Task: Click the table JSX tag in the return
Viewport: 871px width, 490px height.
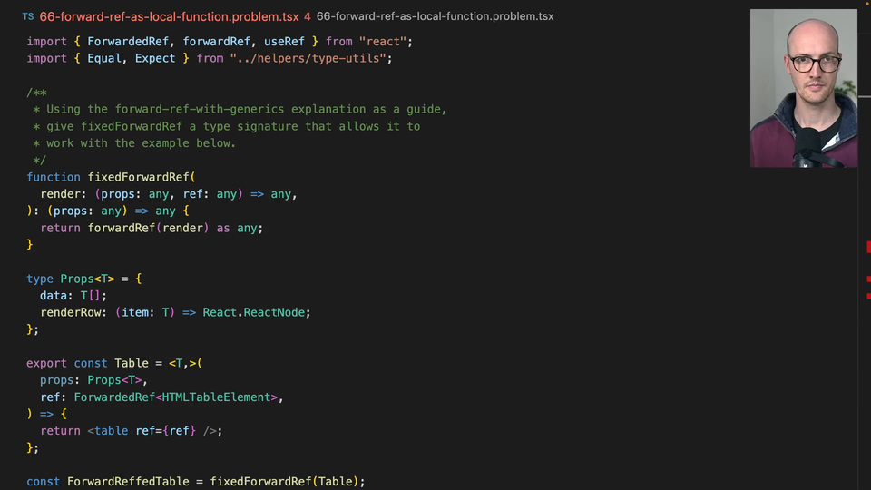Action: coord(111,430)
